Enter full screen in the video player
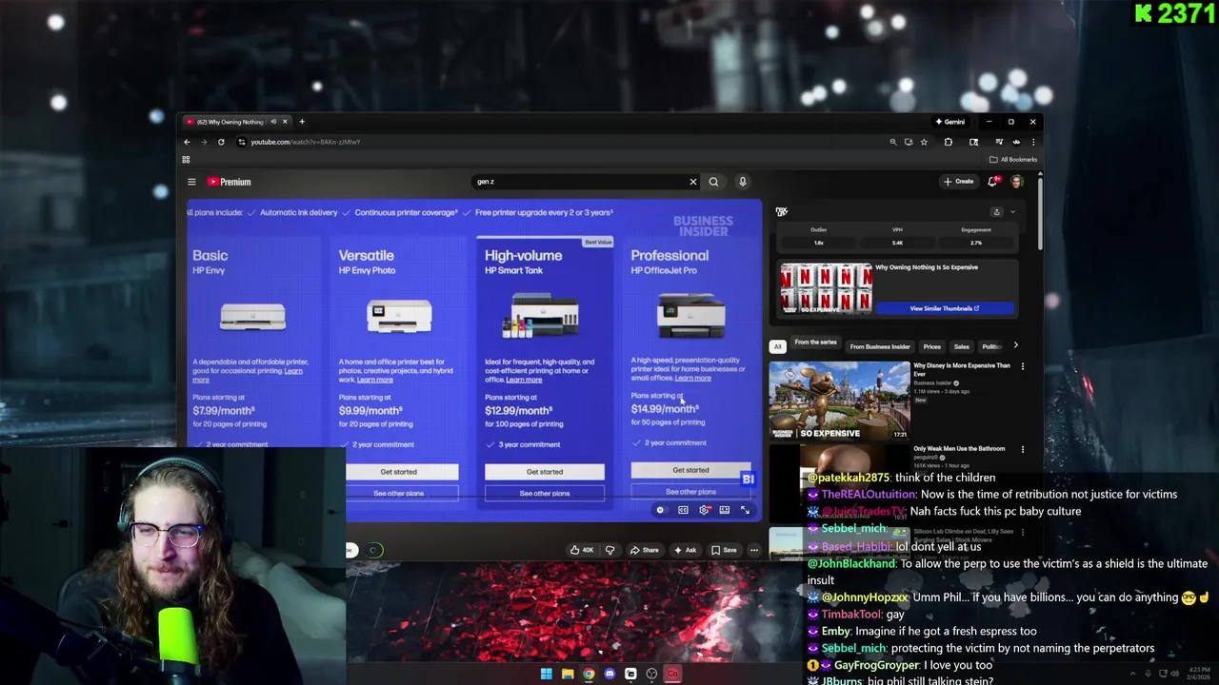The width and height of the screenshot is (1219, 685). (x=746, y=511)
